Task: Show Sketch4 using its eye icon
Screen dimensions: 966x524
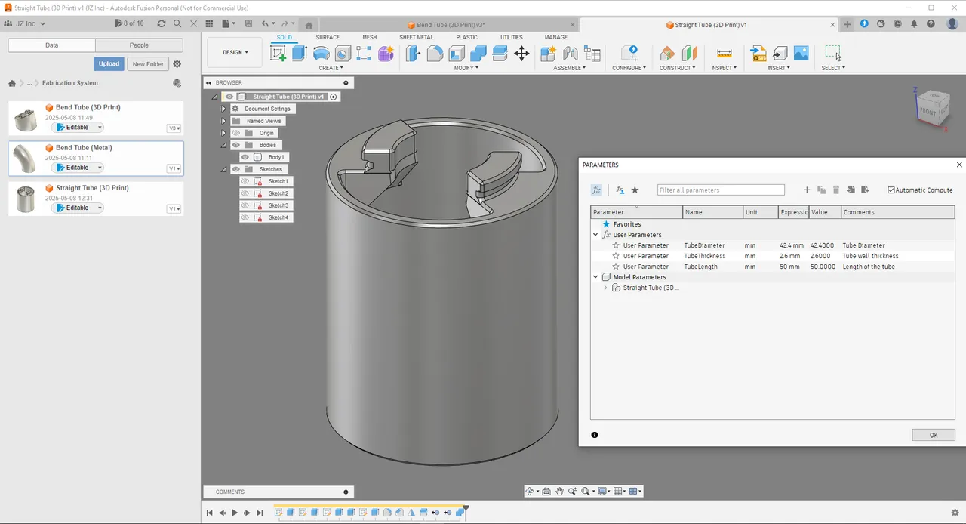Action: (x=245, y=217)
